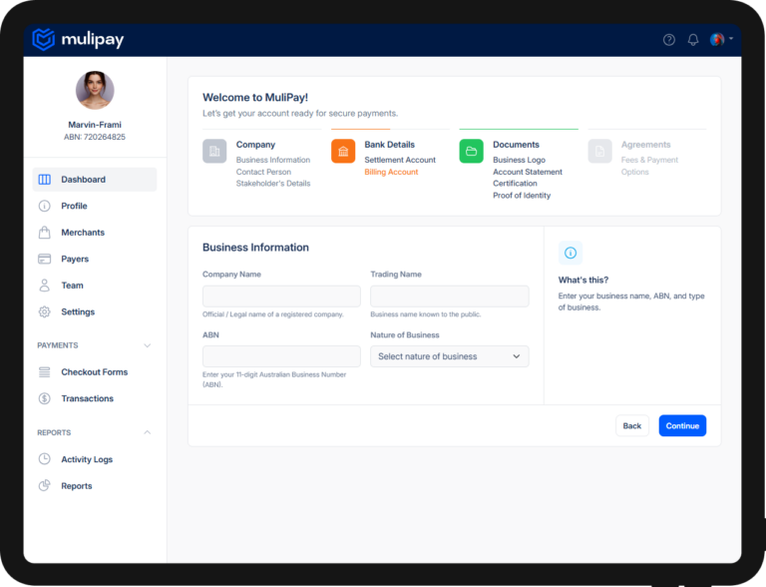Screen dimensions: 766x587
Task: Click the Transactions dollar icon
Action: click(x=45, y=398)
